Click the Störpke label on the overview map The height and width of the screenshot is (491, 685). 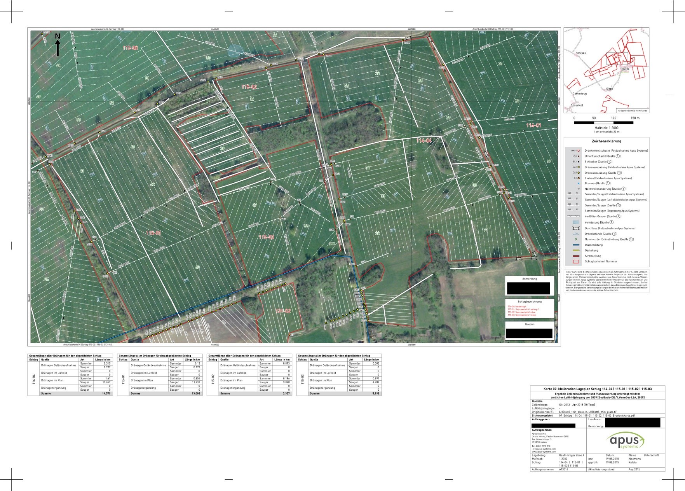click(581, 53)
